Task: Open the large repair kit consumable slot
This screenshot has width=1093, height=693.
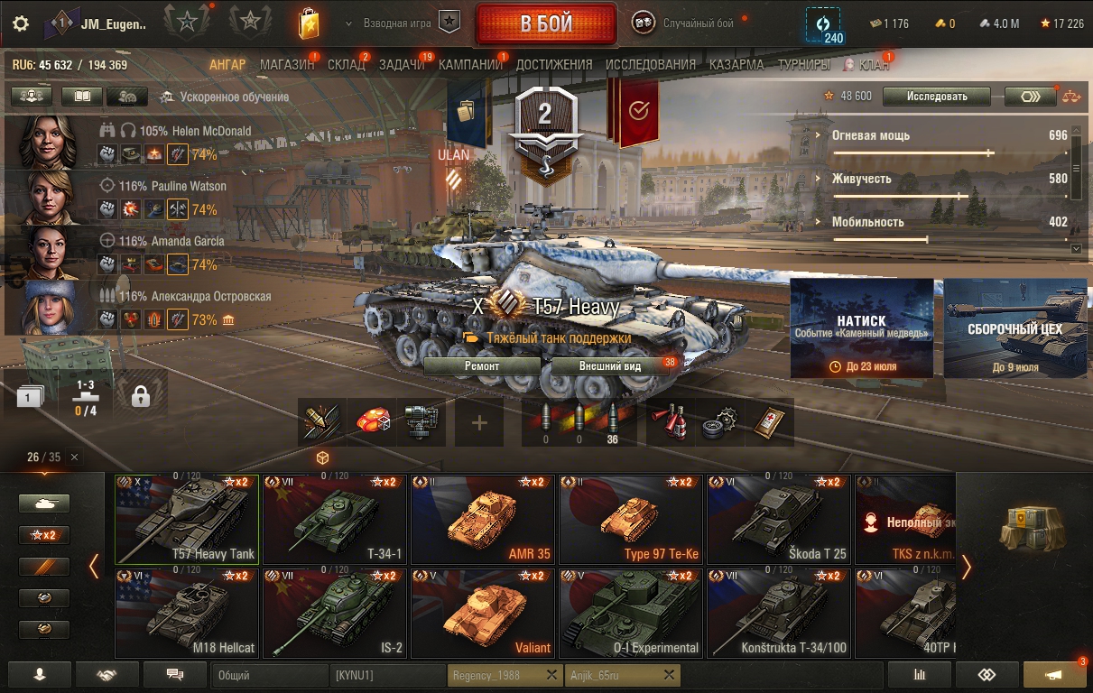Action: 719,422
